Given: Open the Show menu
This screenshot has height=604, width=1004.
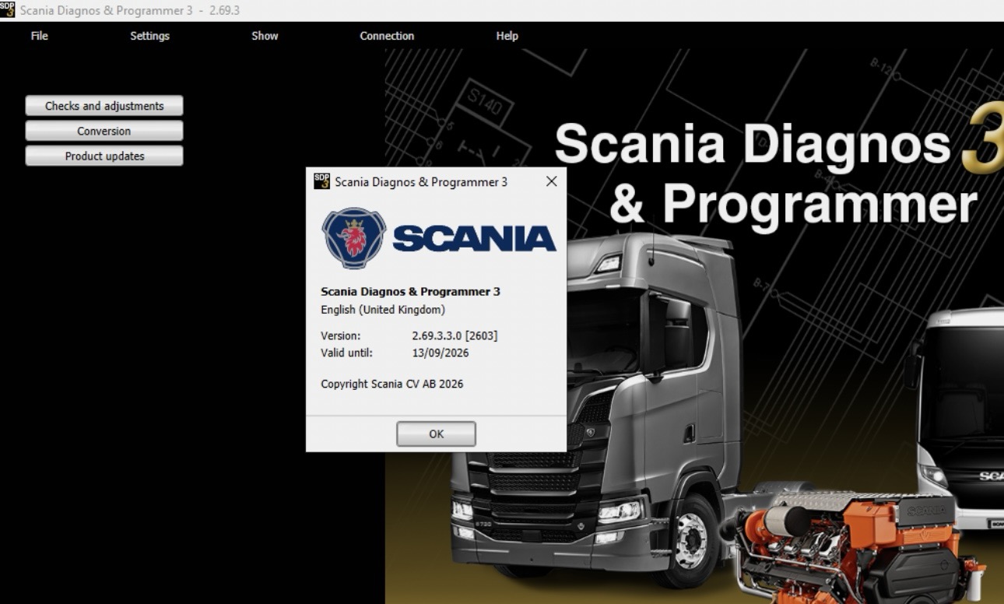Looking at the screenshot, I should pyautogui.click(x=265, y=36).
